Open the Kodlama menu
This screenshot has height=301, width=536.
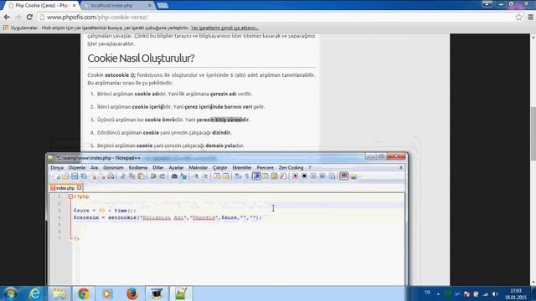pos(138,167)
